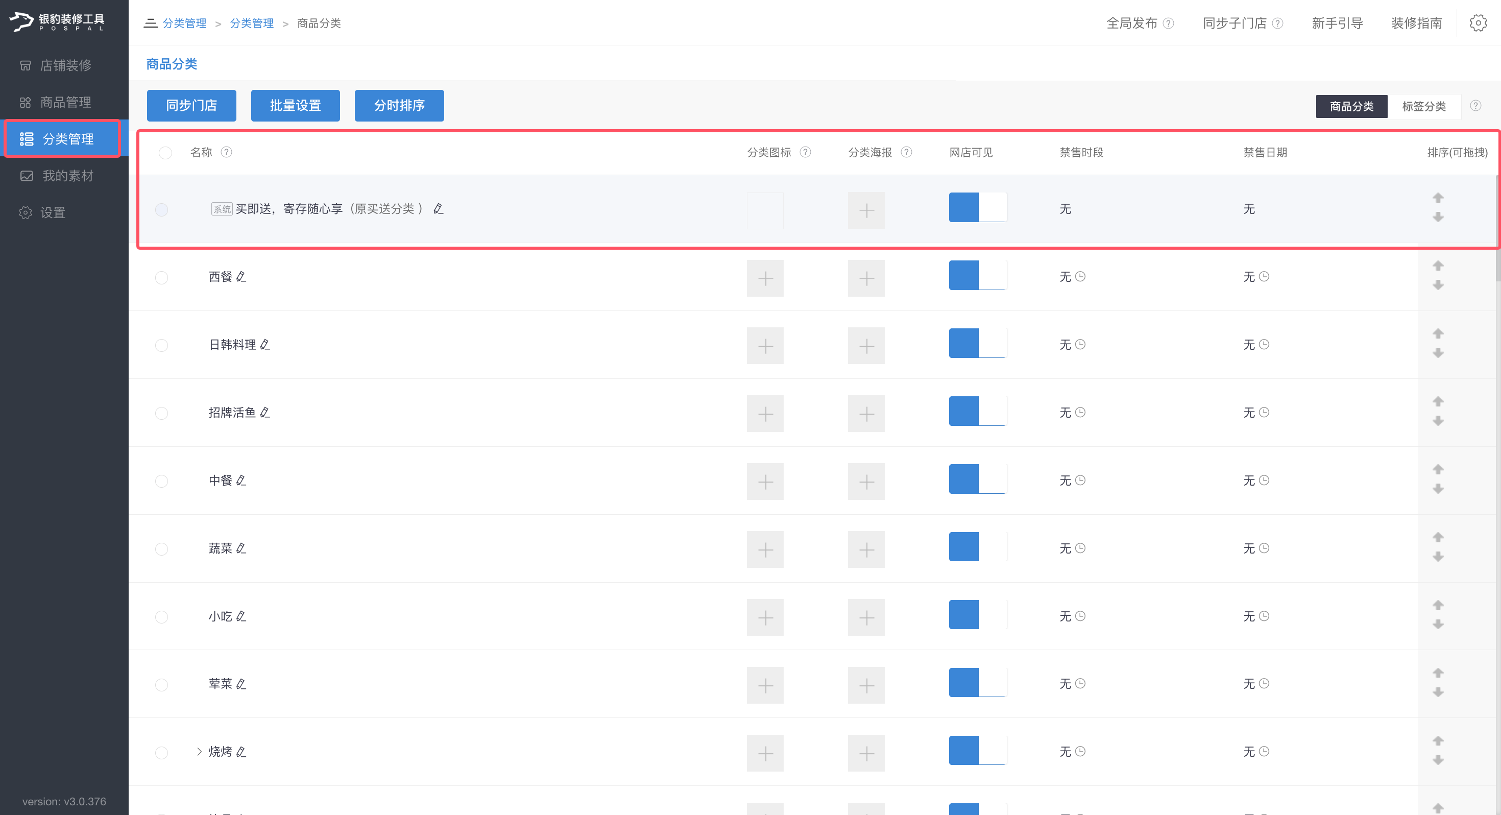
Task: Select the 招牌活鱼 row checkbox
Action: pyautogui.click(x=161, y=413)
